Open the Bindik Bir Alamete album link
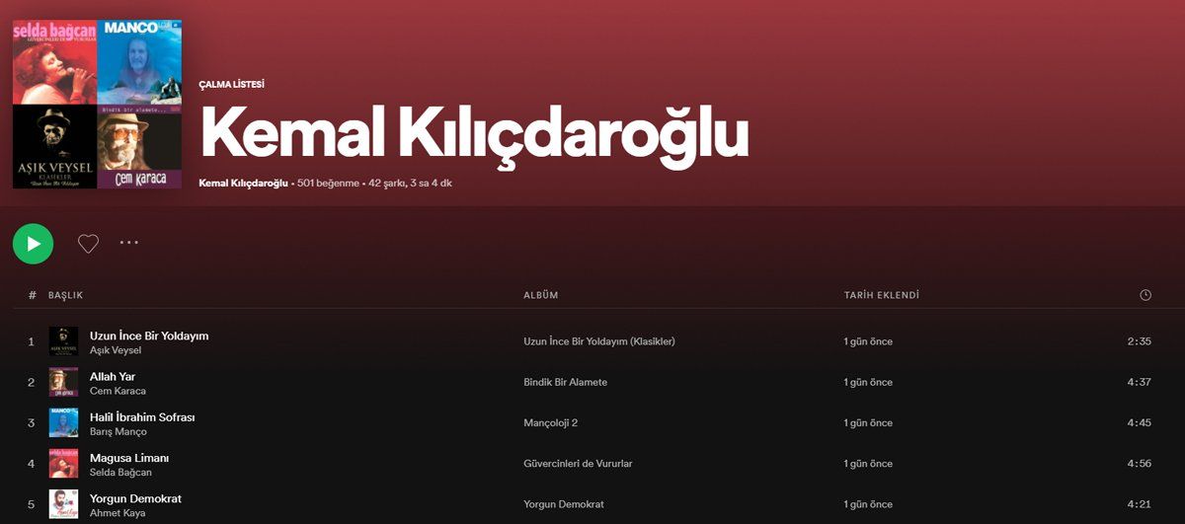The image size is (1185, 524). (565, 382)
